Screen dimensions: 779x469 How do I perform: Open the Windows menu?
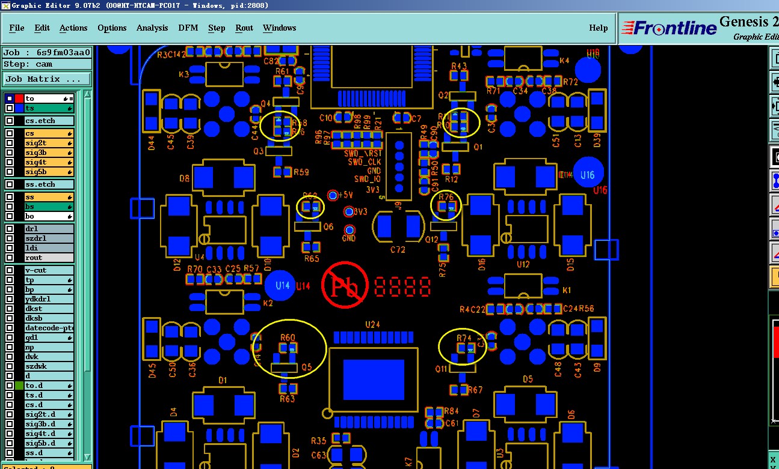pos(279,28)
